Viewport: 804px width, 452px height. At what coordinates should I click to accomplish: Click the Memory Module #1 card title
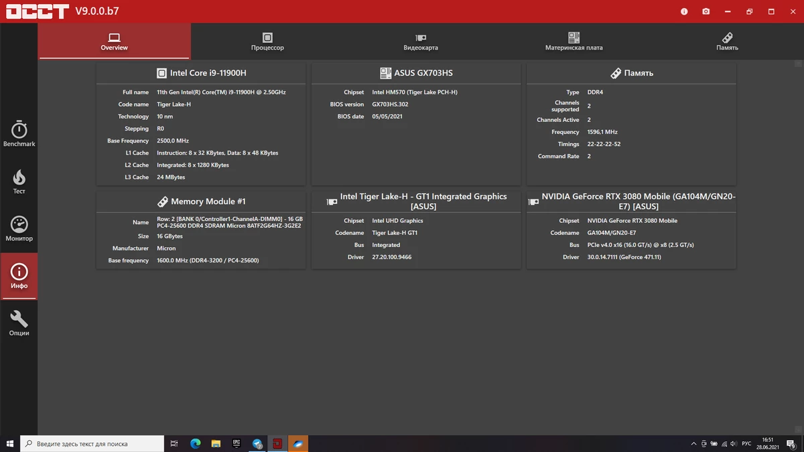point(208,202)
